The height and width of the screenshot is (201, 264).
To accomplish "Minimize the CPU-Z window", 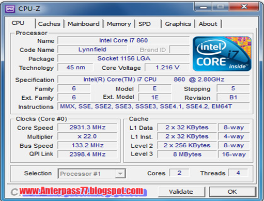I will click(204, 7).
